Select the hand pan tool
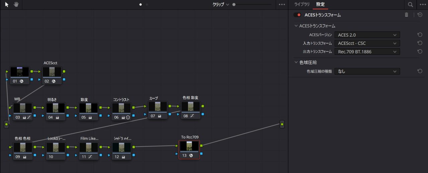This screenshot has height=173, width=428. (16, 4)
